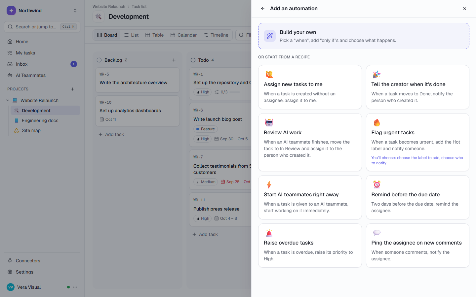This screenshot has height=297, width=476.
Task: Switch to the List view tab
Action: pyautogui.click(x=131, y=35)
